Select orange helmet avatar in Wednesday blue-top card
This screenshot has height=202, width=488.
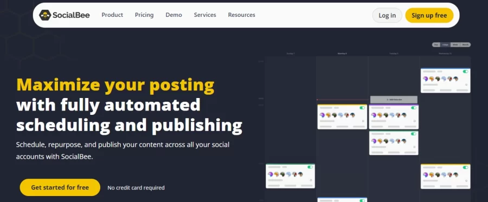pos(432,79)
